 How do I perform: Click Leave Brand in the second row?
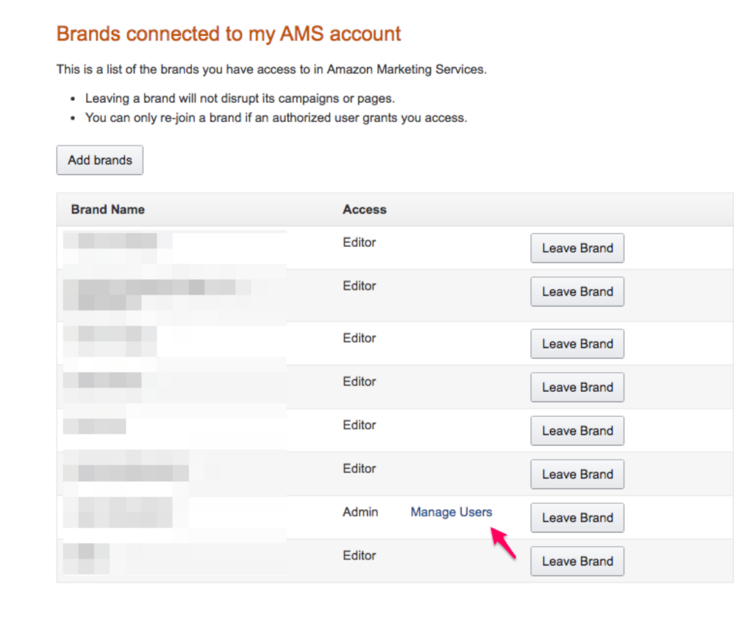pos(577,291)
